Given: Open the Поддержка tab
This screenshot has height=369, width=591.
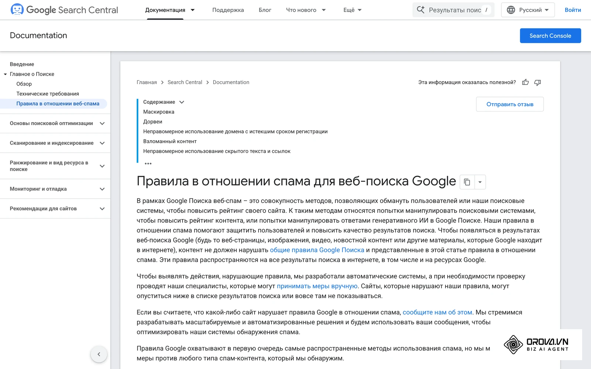Looking at the screenshot, I should 228,10.
